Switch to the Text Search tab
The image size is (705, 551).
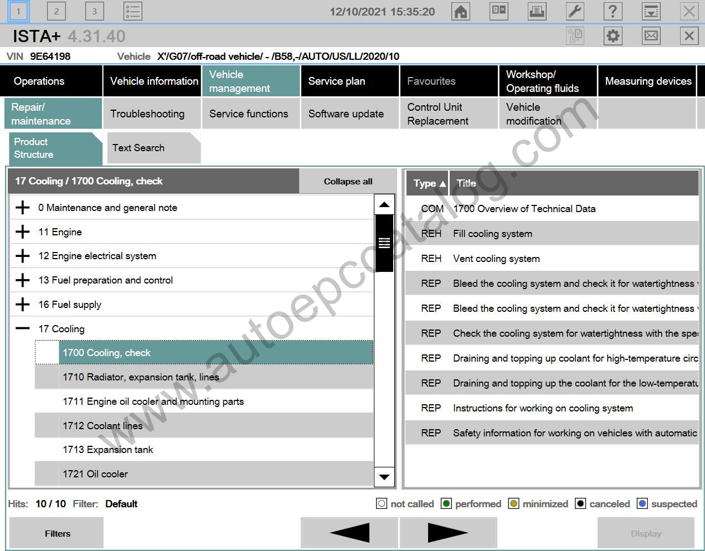tap(153, 148)
